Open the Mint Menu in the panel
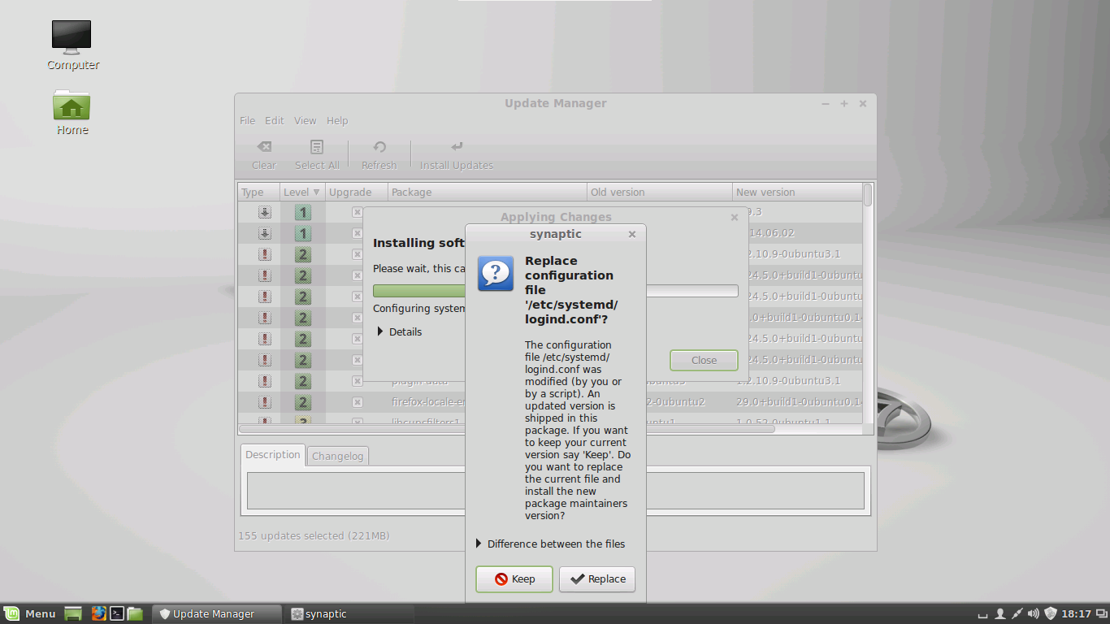Image resolution: width=1110 pixels, height=624 pixels. point(30,613)
